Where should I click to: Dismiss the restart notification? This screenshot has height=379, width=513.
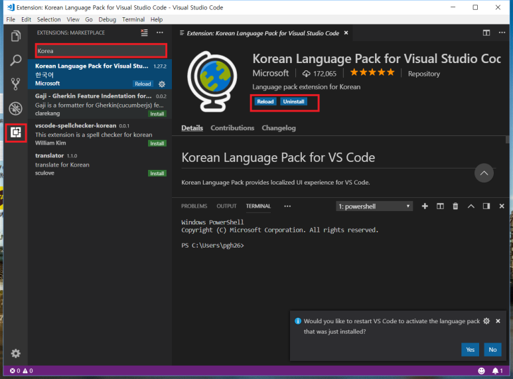(x=498, y=321)
